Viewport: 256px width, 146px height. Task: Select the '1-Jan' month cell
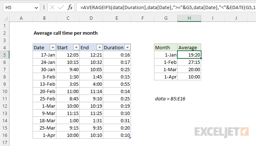[166, 55]
